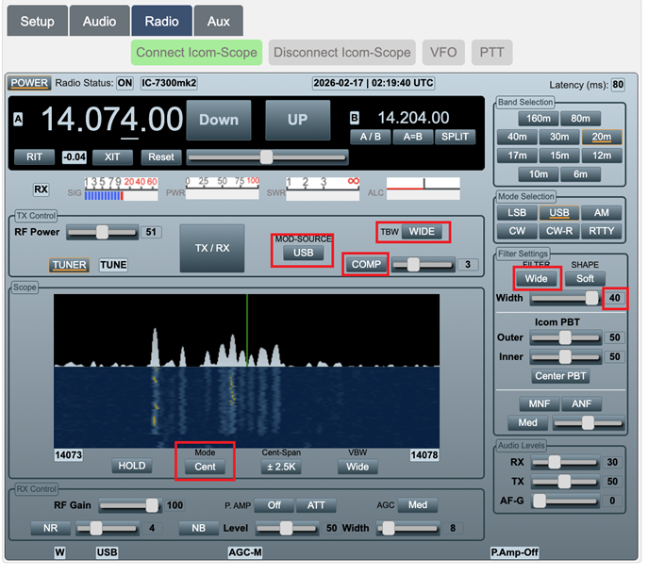Change scope Cent-Span ± 2.5K

280,467
